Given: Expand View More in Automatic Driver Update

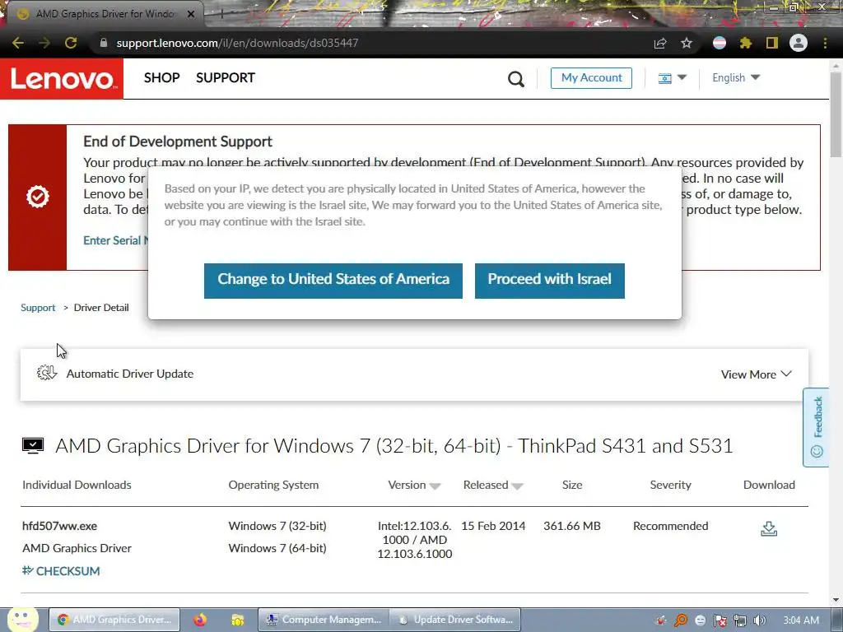Looking at the screenshot, I should (x=756, y=374).
